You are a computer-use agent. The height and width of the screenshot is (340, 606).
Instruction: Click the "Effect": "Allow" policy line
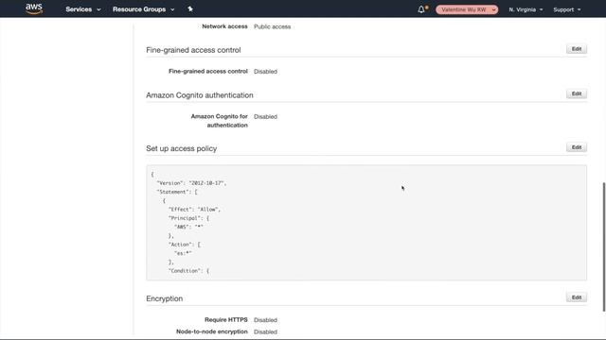pyautogui.click(x=194, y=210)
